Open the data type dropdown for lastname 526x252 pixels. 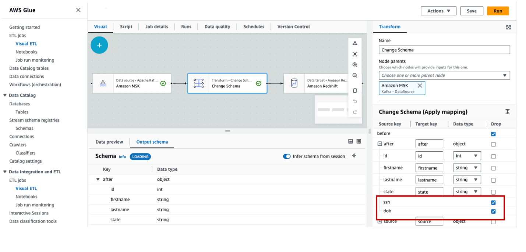[x=467, y=180]
